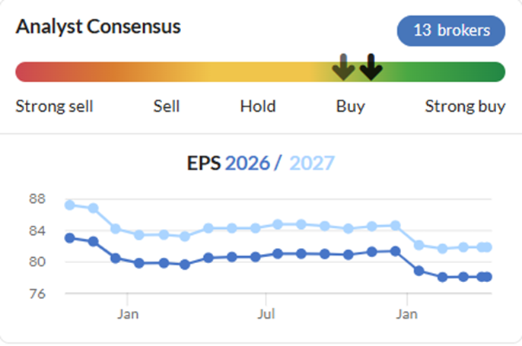
Task: Click the Analyst Consensus heading
Action: click(x=99, y=27)
